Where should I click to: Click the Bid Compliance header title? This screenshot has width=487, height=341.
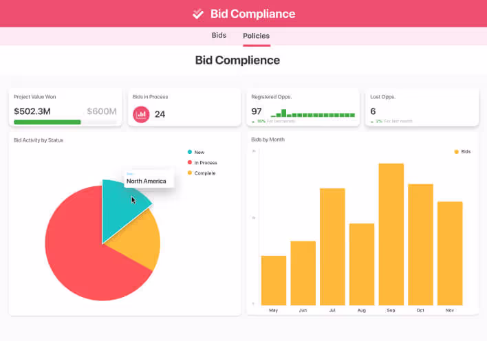click(252, 14)
